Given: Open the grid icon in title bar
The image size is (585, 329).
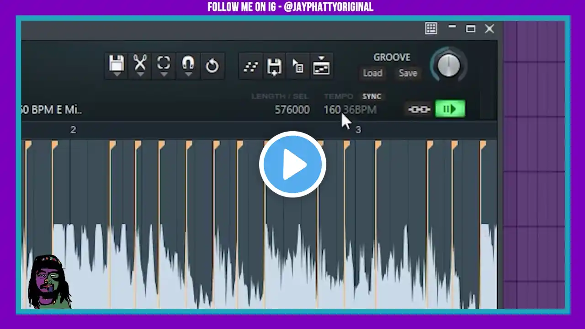Looking at the screenshot, I should pyautogui.click(x=431, y=28).
